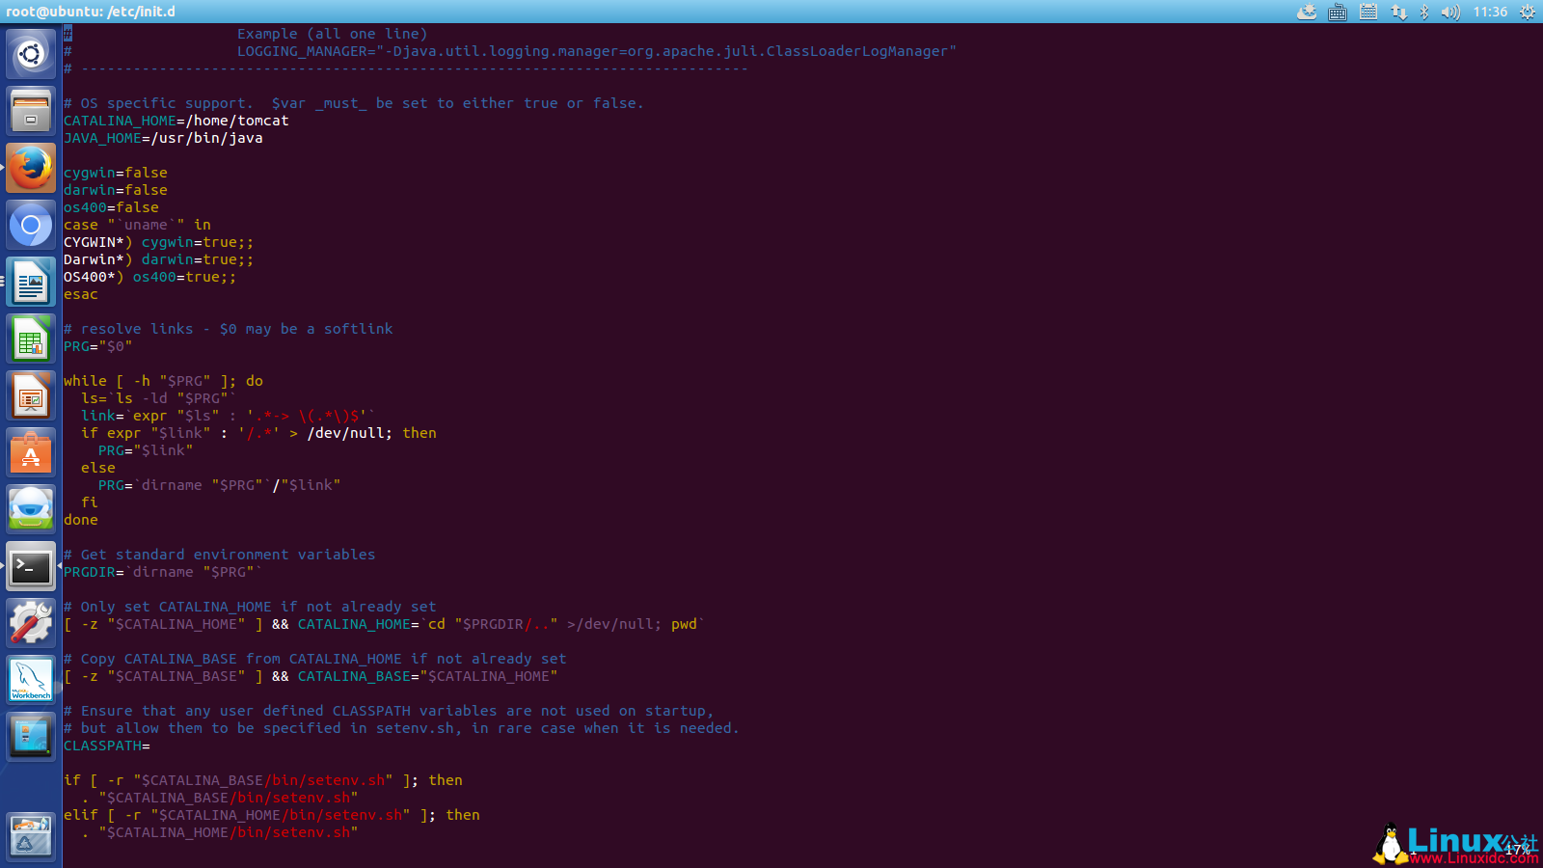Viewport: 1543px width, 868px height.
Task: Click the calendar indicator in the top panel
Action: pos(1368,13)
